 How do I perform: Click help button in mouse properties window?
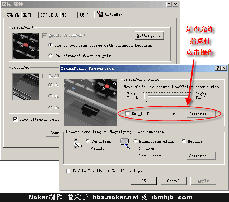(169, 4)
